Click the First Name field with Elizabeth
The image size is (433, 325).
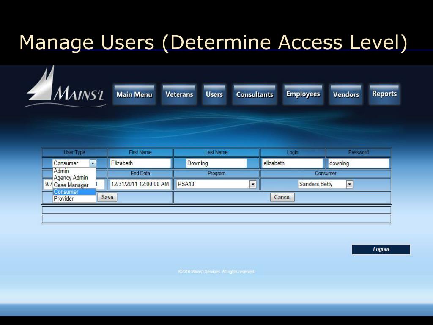click(140, 163)
